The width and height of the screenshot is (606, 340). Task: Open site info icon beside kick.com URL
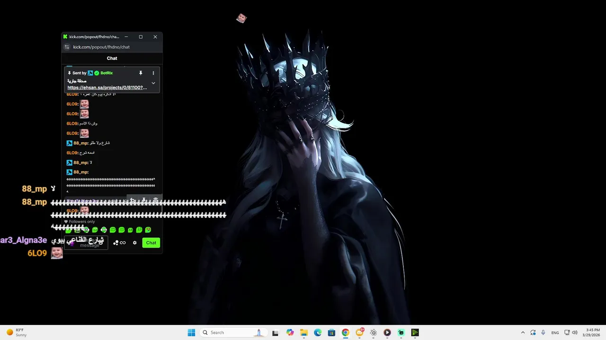click(x=67, y=47)
